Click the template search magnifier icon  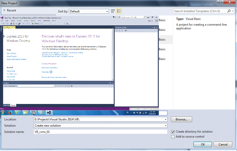[229, 11]
